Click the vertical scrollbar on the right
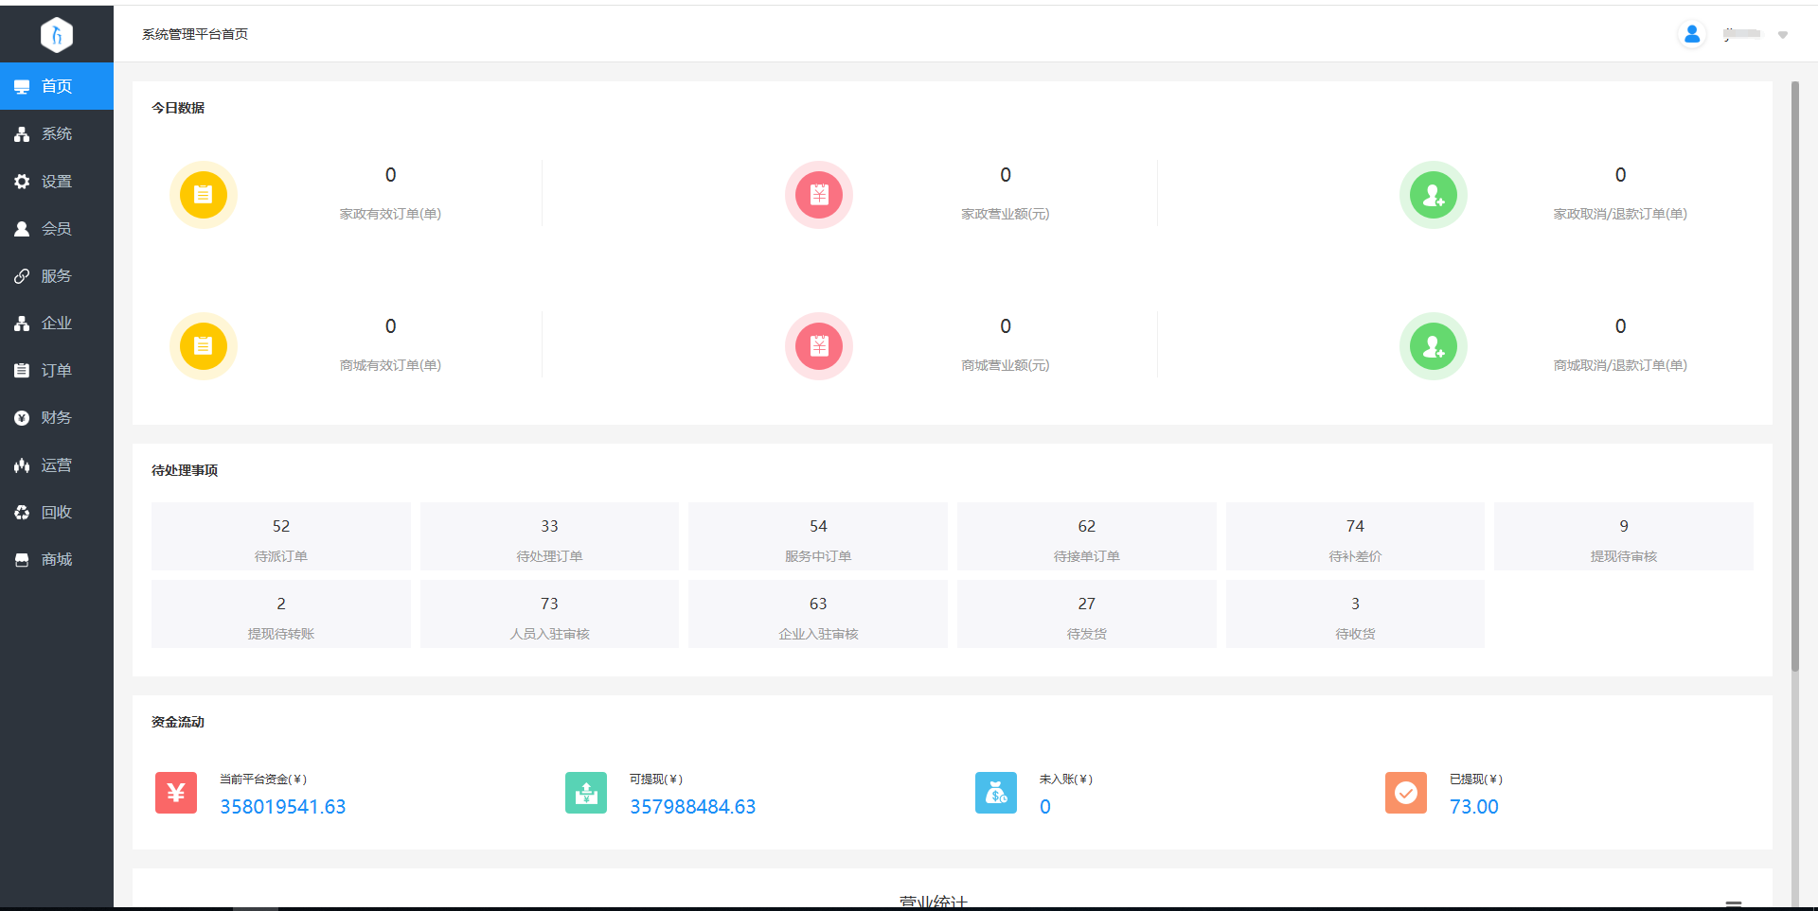1818x911 pixels. pyautogui.click(x=1794, y=378)
